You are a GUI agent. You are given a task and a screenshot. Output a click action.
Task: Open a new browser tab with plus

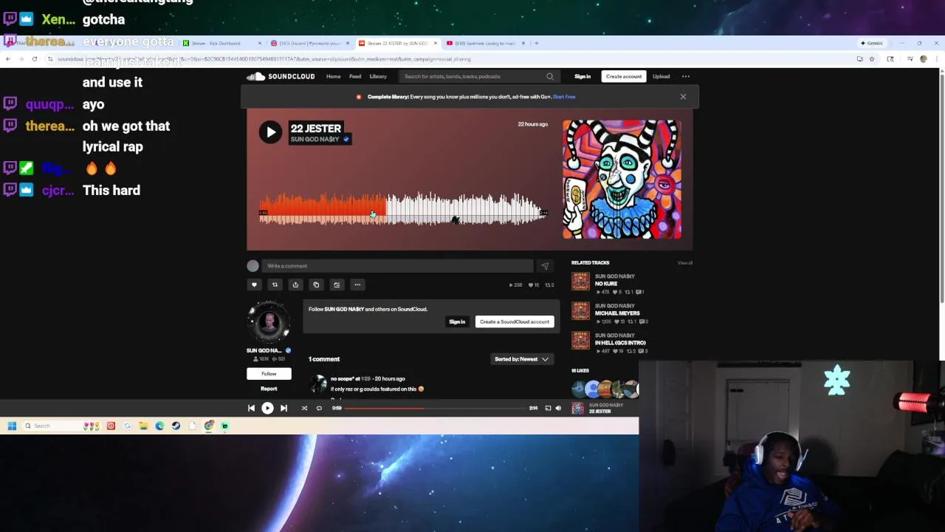pyautogui.click(x=537, y=43)
